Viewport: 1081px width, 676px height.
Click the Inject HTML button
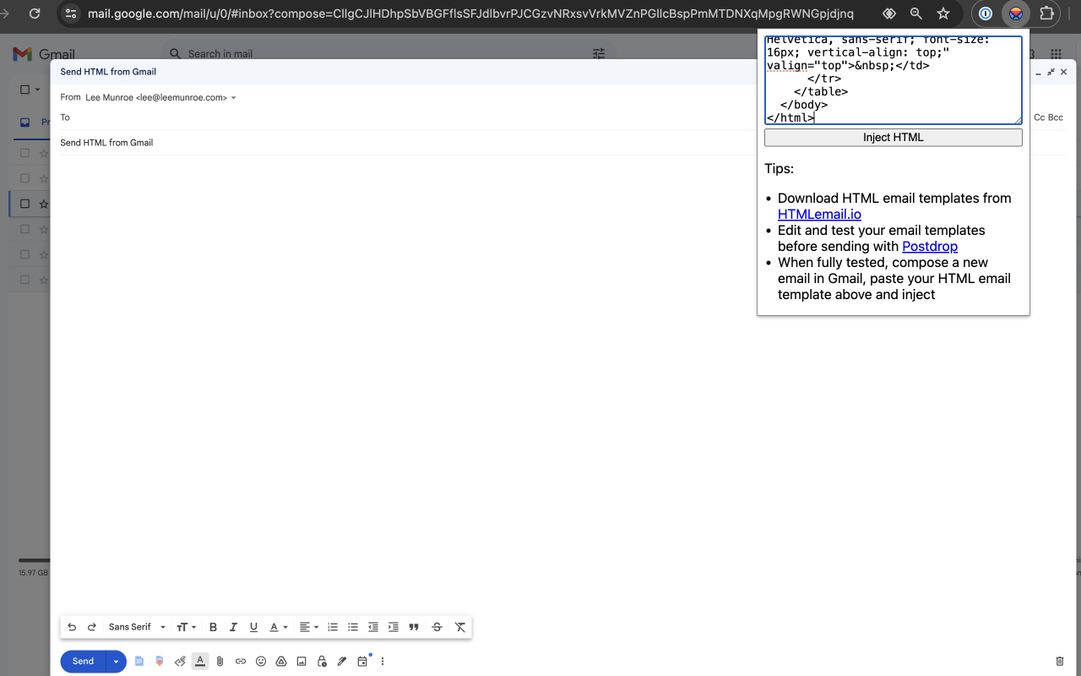point(894,137)
